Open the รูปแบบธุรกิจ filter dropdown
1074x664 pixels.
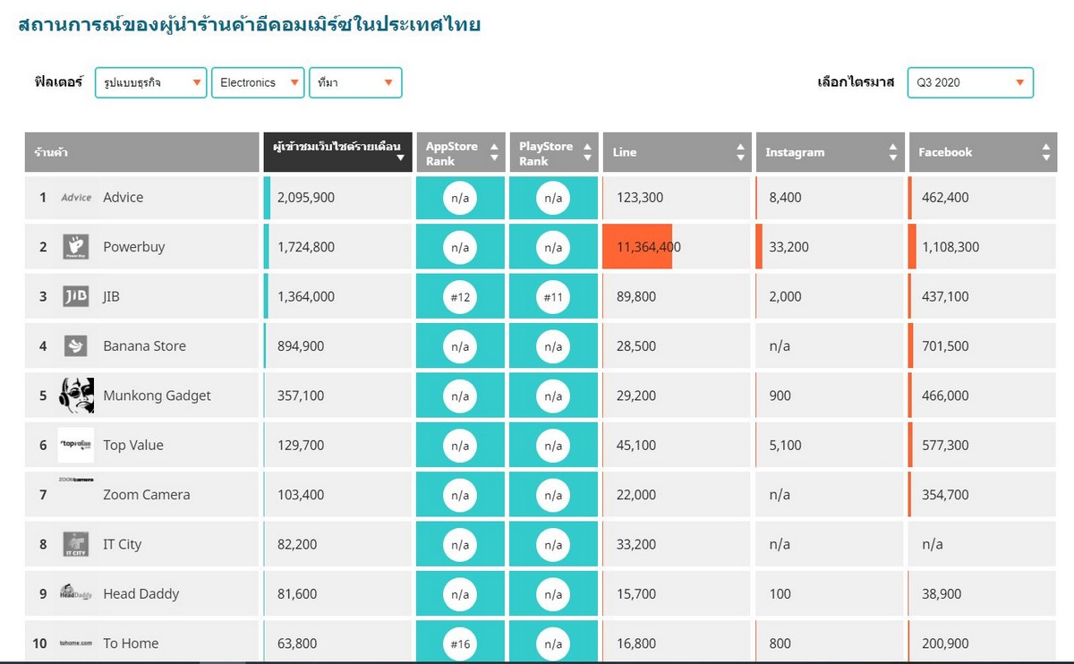coord(150,82)
